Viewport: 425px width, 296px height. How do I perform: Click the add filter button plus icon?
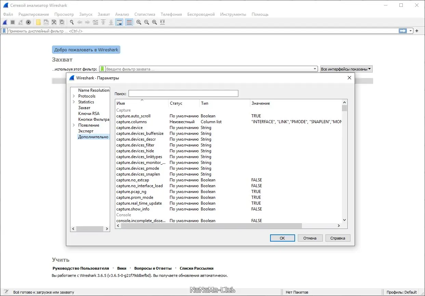click(x=416, y=31)
